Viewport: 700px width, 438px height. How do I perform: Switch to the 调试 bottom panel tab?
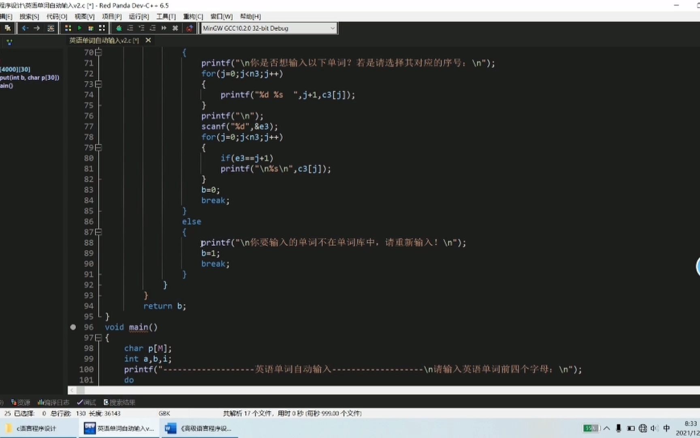coord(87,402)
